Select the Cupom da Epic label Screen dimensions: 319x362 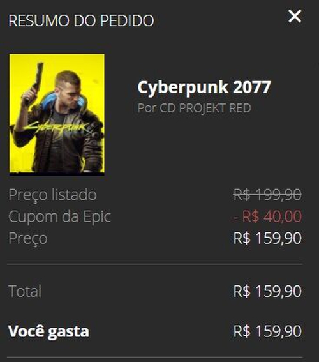pos(60,216)
